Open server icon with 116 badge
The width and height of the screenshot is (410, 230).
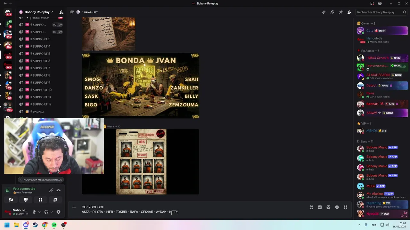coord(8,44)
